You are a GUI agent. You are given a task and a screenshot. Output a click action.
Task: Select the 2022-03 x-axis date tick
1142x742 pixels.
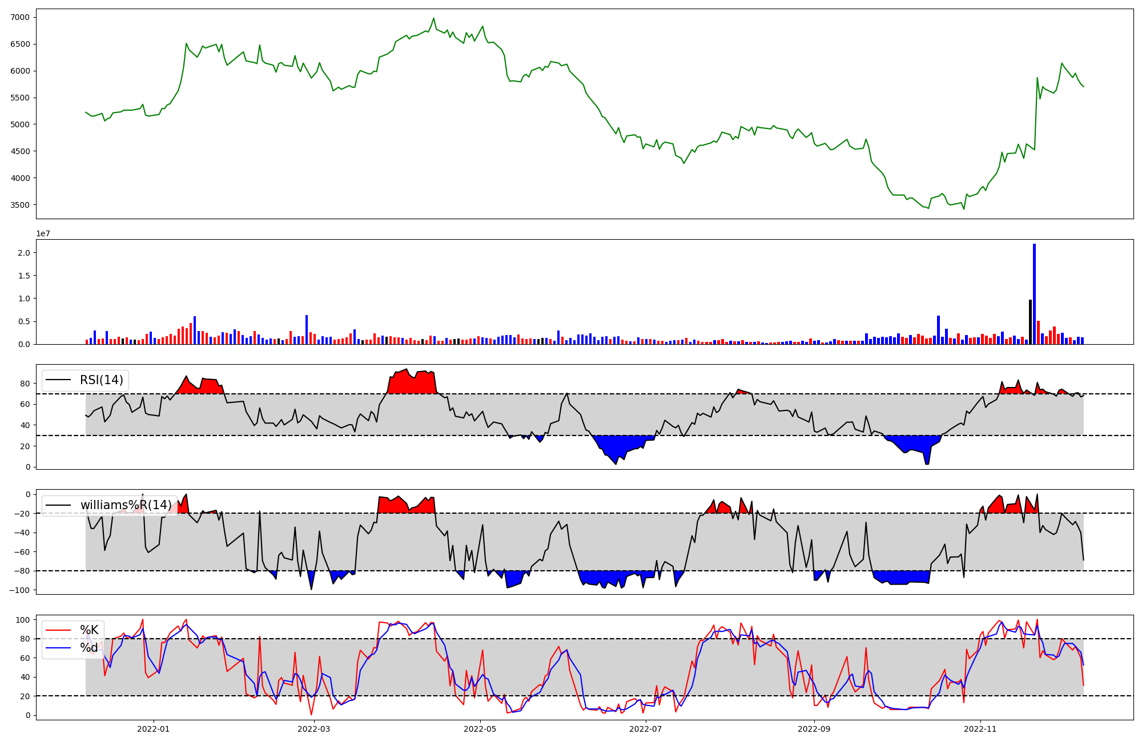click(x=314, y=729)
